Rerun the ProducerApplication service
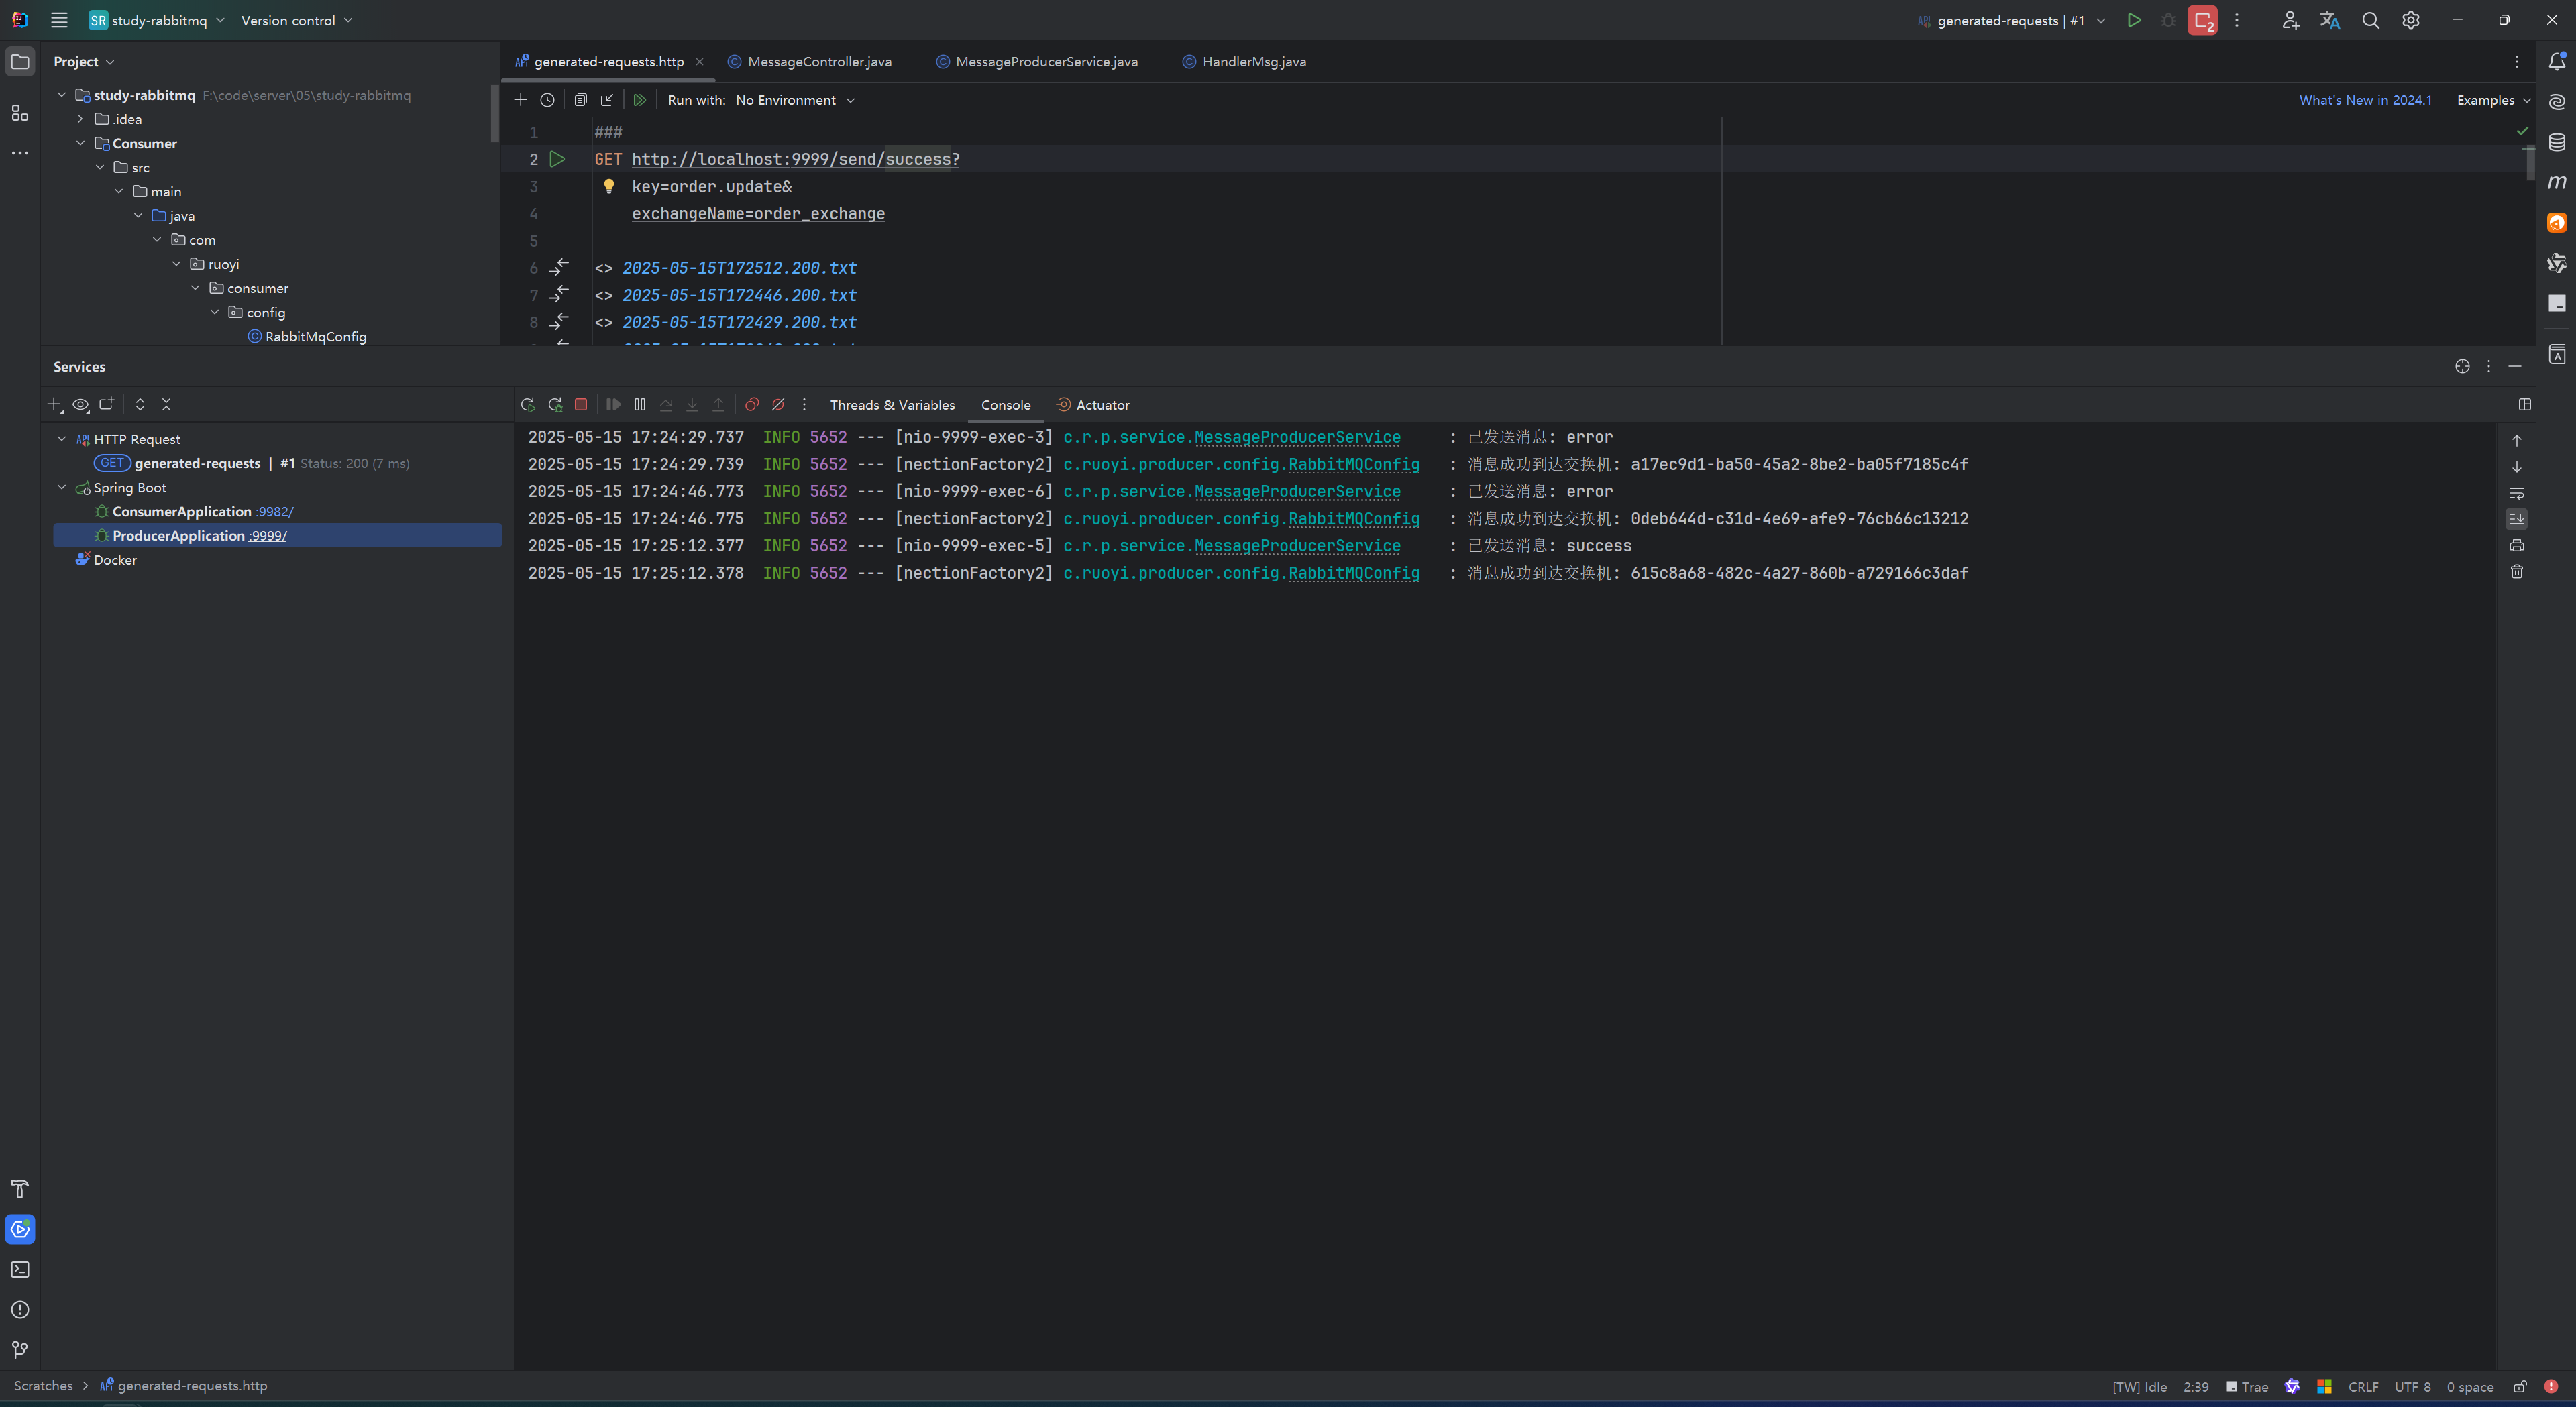Screen dimensions: 2576x1407 (x=528, y=405)
